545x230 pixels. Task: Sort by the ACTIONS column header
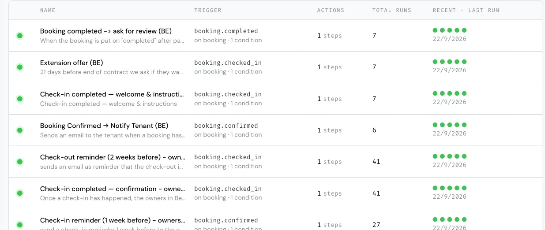click(331, 10)
